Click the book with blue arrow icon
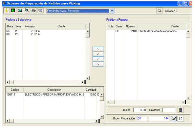Viewport: 194px width, 128px height. tap(40, 10)
